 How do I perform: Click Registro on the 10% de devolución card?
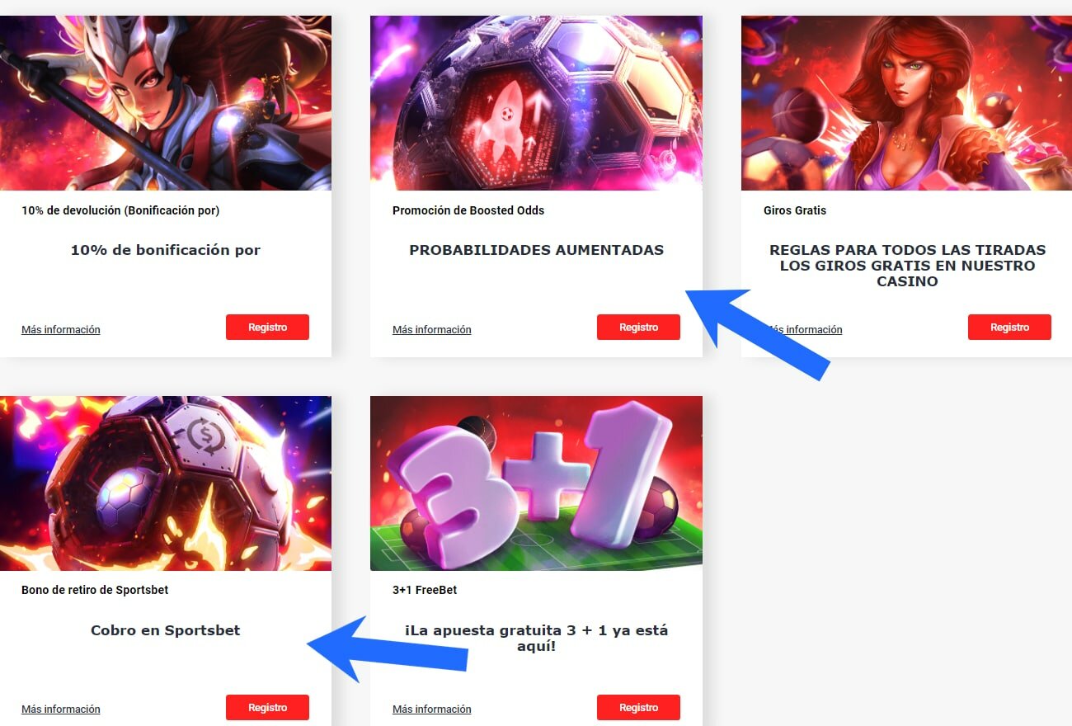click(x=267, y=327)
